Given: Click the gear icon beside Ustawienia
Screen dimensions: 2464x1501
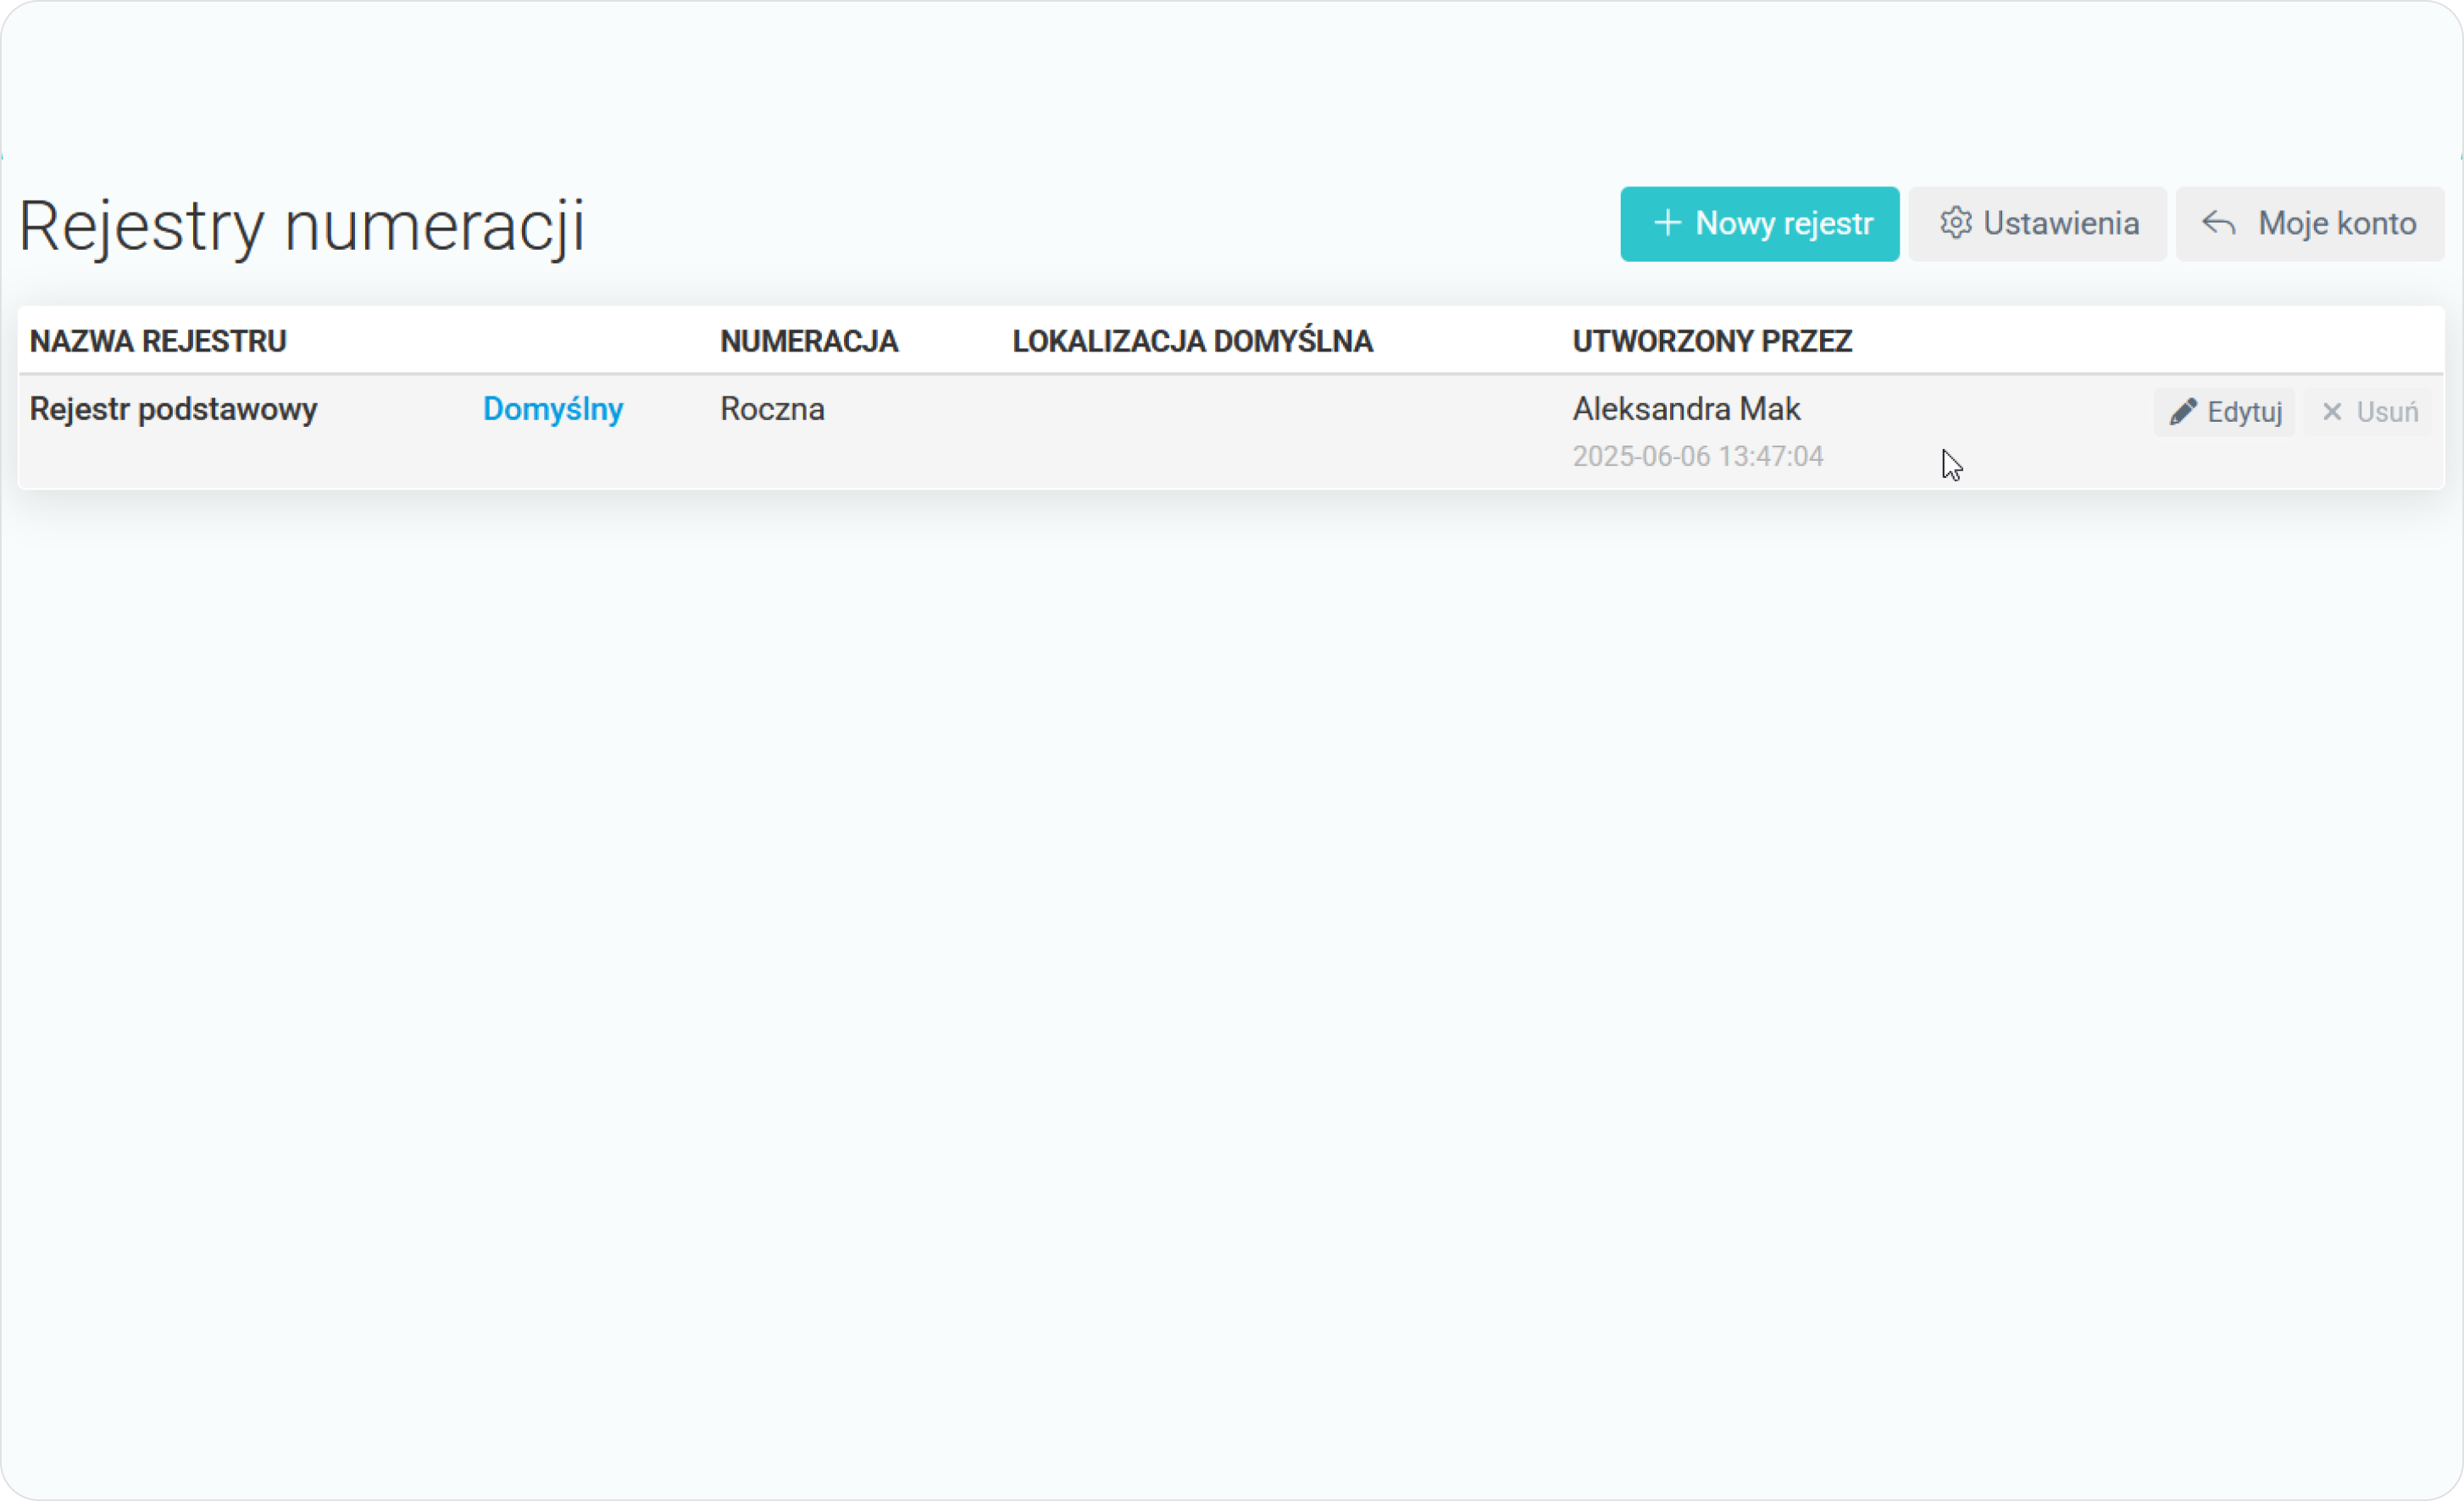Looking at the screenshot, I should [1955, 223].
